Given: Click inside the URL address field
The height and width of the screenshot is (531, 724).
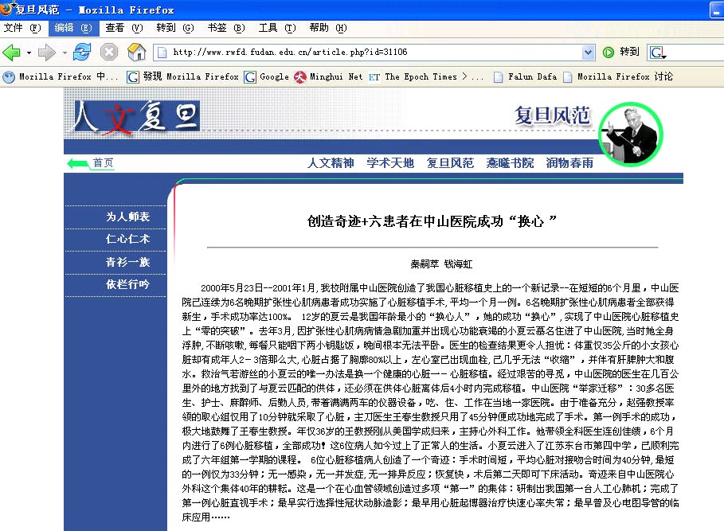Looking at the screenshot, I should point(366,53).
